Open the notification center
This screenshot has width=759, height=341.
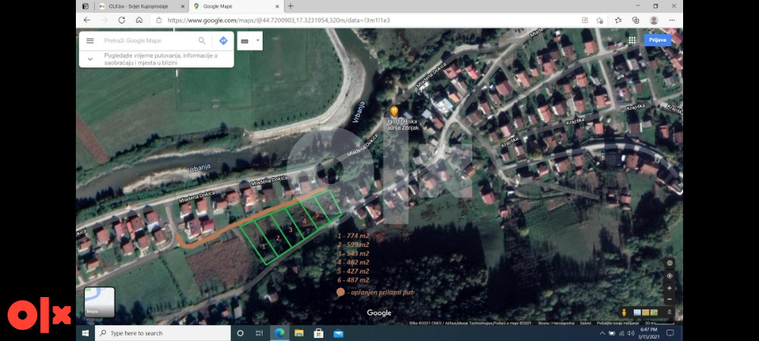670,333
